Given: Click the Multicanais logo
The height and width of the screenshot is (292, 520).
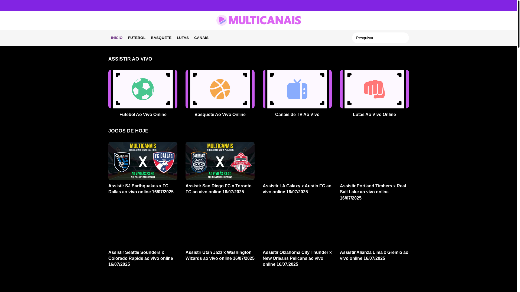Looking at the screenshot, I should 259,20.
